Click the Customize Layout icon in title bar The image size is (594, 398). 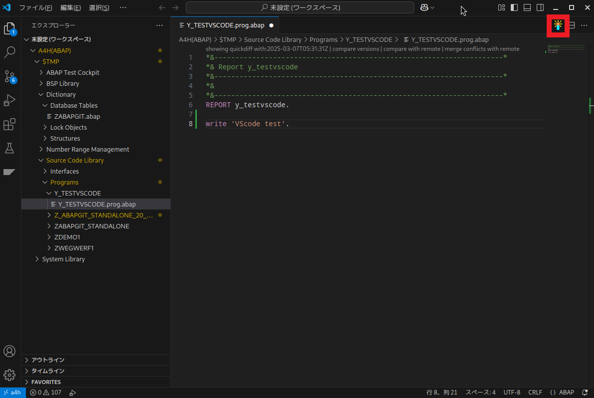pyautogui.click(x=501, y=7)
